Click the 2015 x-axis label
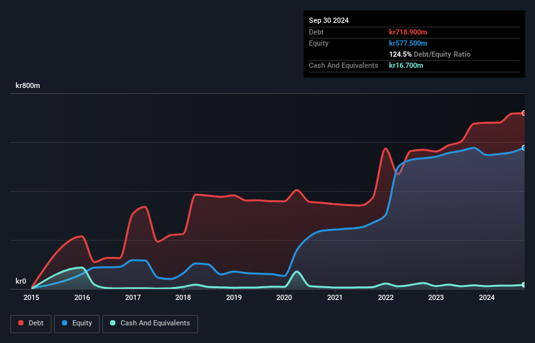 pyautogui.click(x=31, y=297)
